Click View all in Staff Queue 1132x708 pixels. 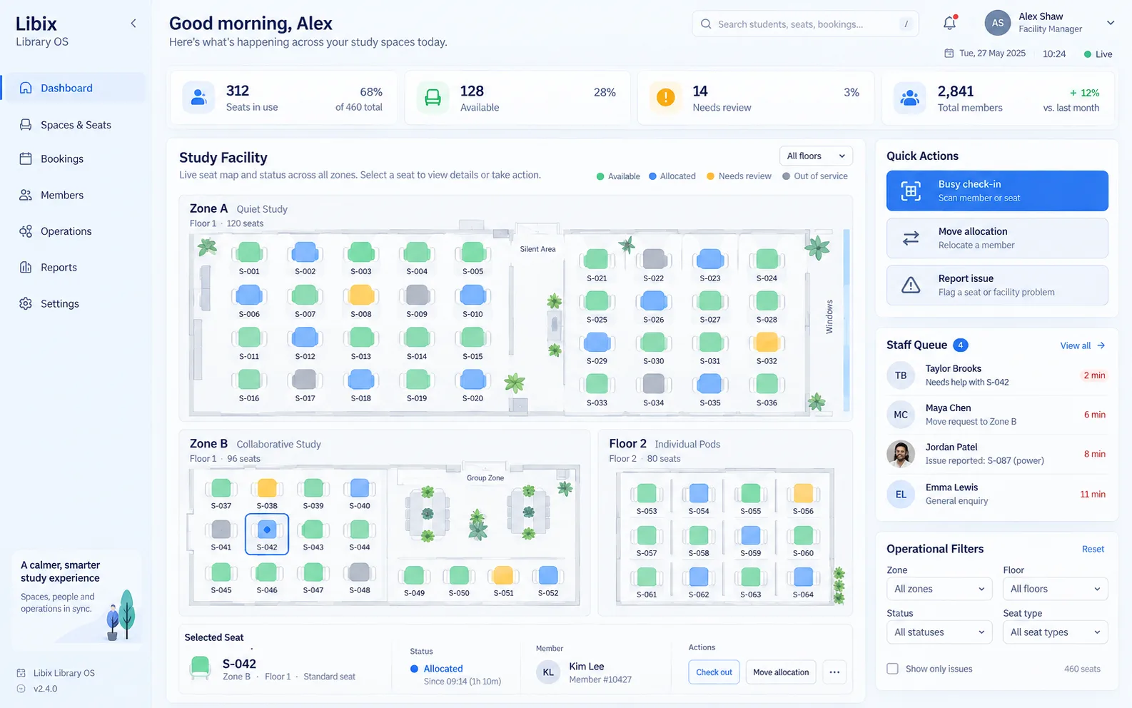tap(1082, 345)
